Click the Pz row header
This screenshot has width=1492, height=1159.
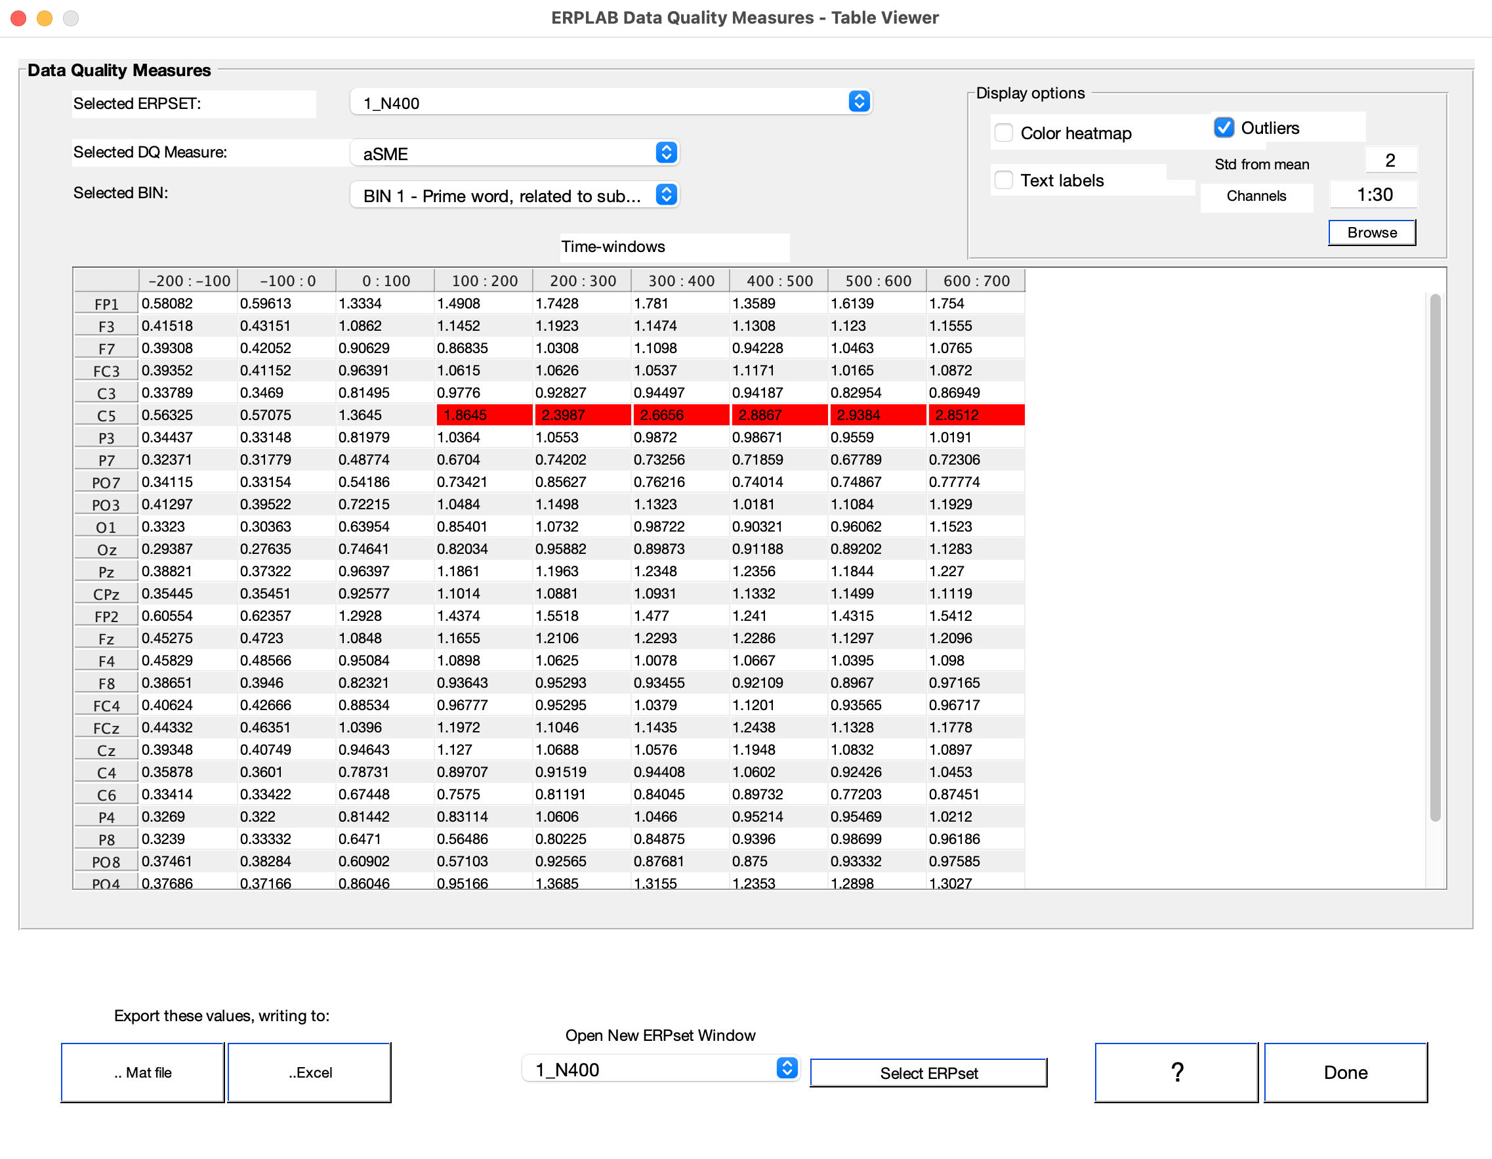pyautogui.click(x=106, y=572)
